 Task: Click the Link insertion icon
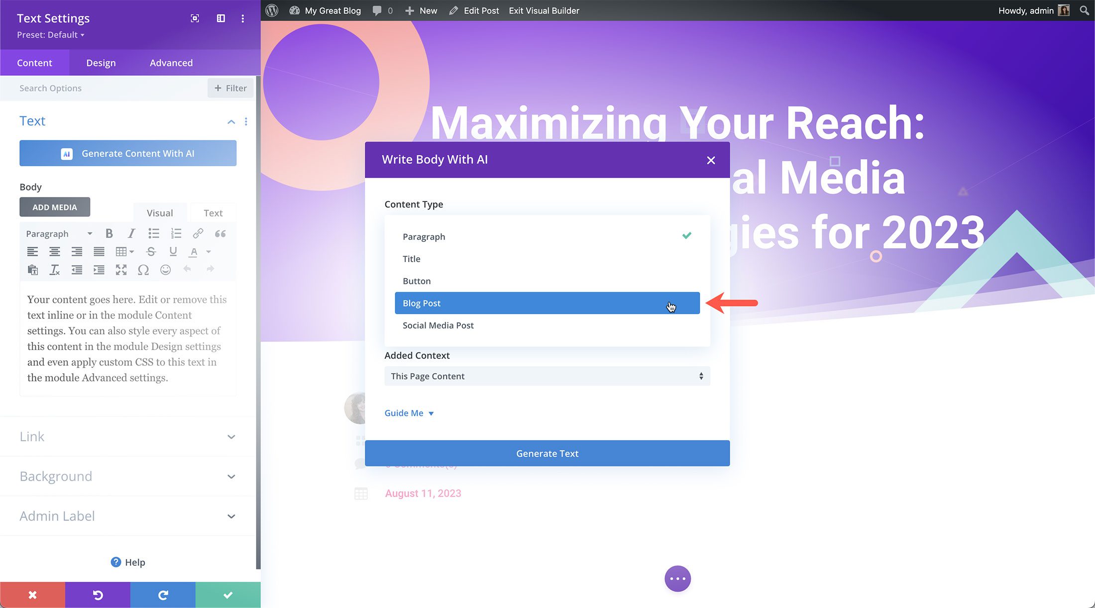[x=198, y=233]
